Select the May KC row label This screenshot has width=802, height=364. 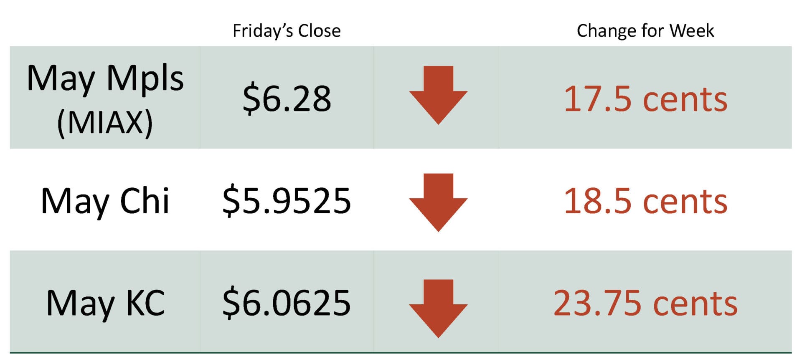click(x=105, y=303)
